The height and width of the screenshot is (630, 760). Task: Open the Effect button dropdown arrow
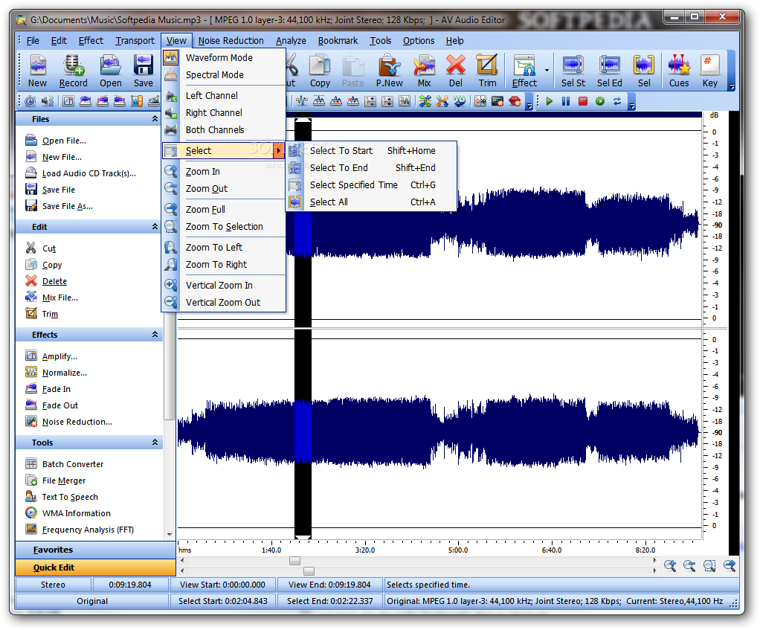point(547,71)
